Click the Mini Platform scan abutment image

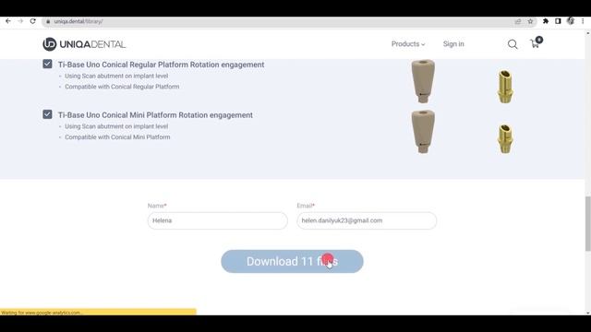[423, 132]
